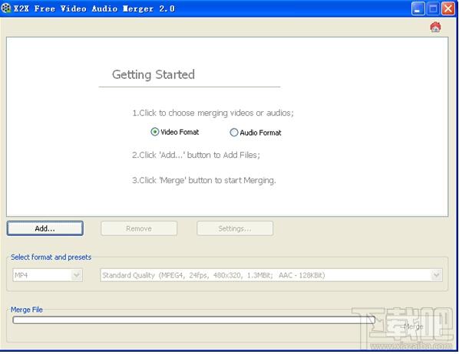The height and width of the screenshot is (354, 459).
Task: Click the Add... button
Action: coord(45,228)
